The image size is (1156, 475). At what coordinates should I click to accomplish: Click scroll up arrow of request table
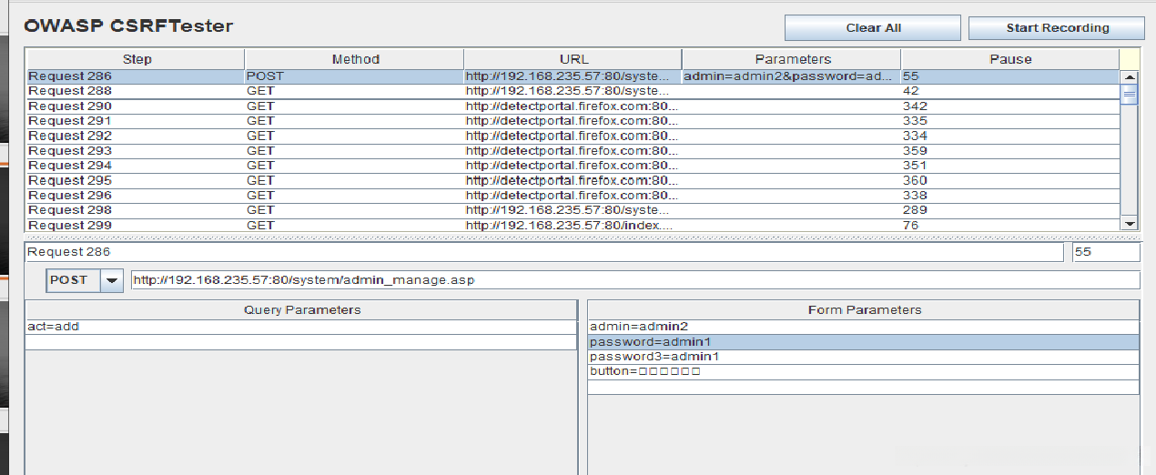click(x=1130, y=77)
